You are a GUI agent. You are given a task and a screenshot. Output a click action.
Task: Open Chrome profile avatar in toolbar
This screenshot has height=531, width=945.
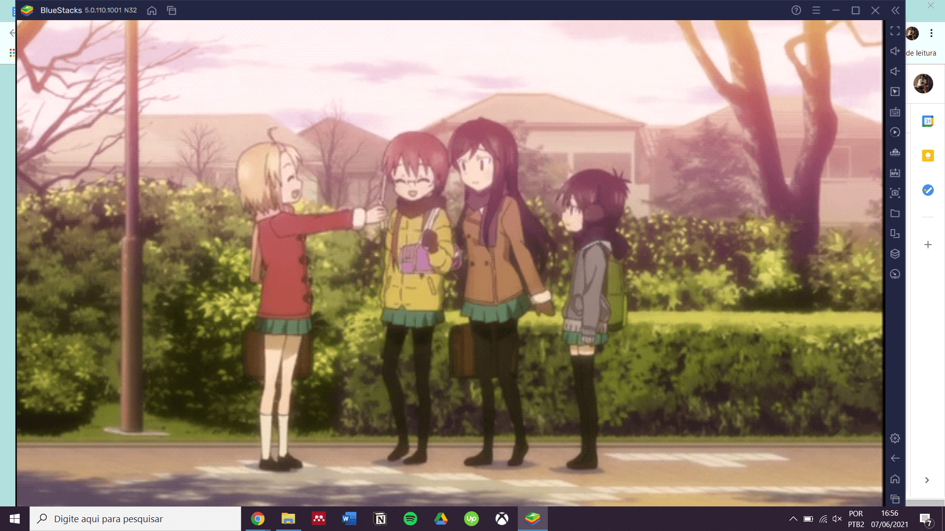coord(913,33)
